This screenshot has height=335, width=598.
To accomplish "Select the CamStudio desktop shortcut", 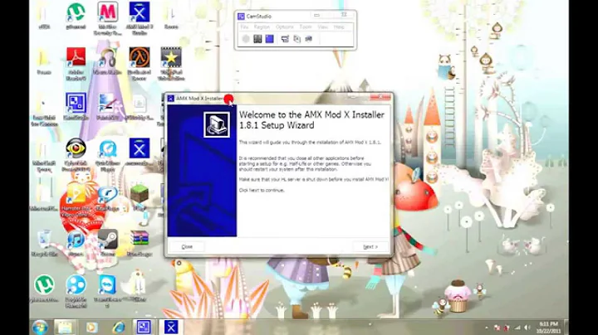I will click(x=76, y=107).
